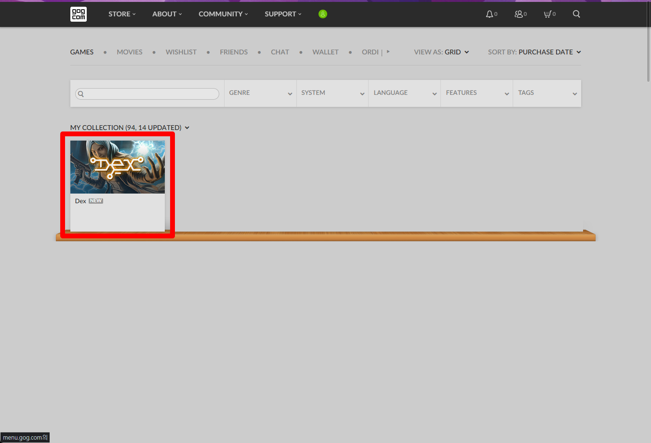The height and width of the screenshot is (443, 651).
Task: Click the GOG.com logo
Action: [79, 14]
